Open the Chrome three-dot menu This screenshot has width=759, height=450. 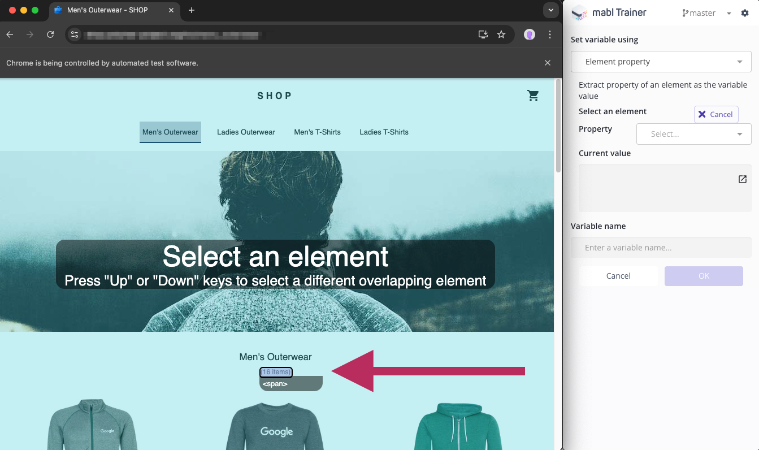(550, 34)
